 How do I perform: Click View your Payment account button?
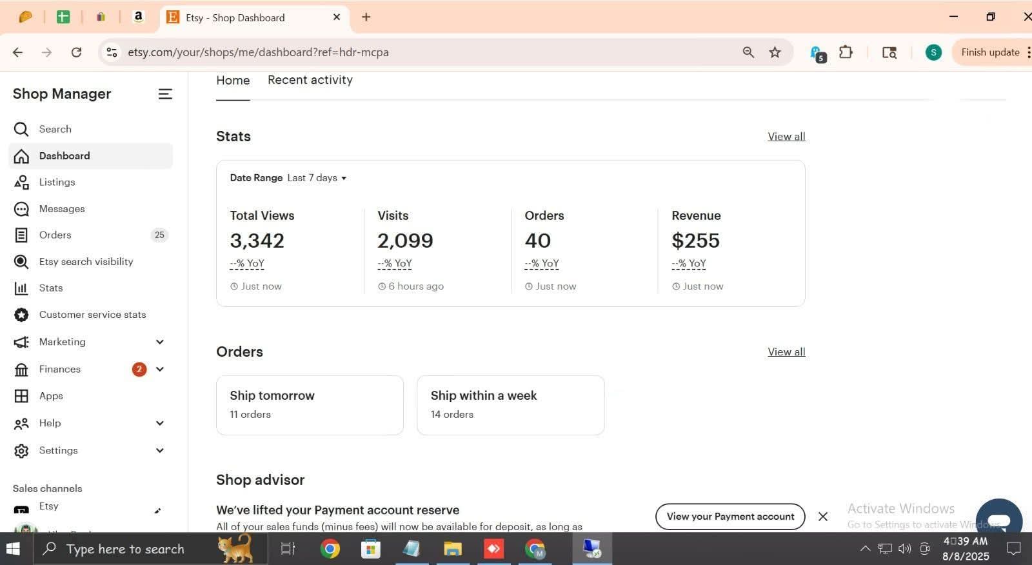click(x=729, y=517)
